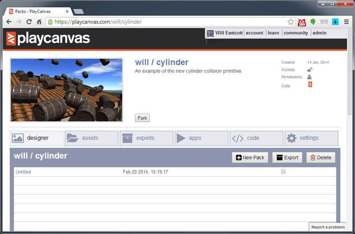Open the green Hangouts extension icon
The image size is (355, 234).
(x=313, y=22)
